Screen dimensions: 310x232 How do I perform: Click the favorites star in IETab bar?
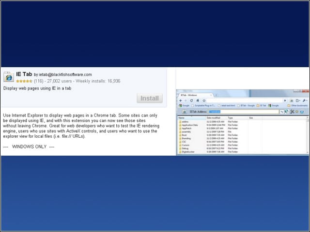(x=297, y=112)
